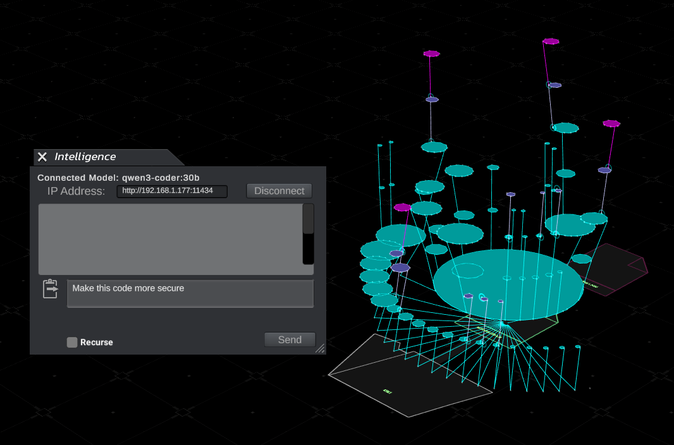Switch to the Intelligence tab
Screen dimensions: 674x445
(x=85, y=156)
